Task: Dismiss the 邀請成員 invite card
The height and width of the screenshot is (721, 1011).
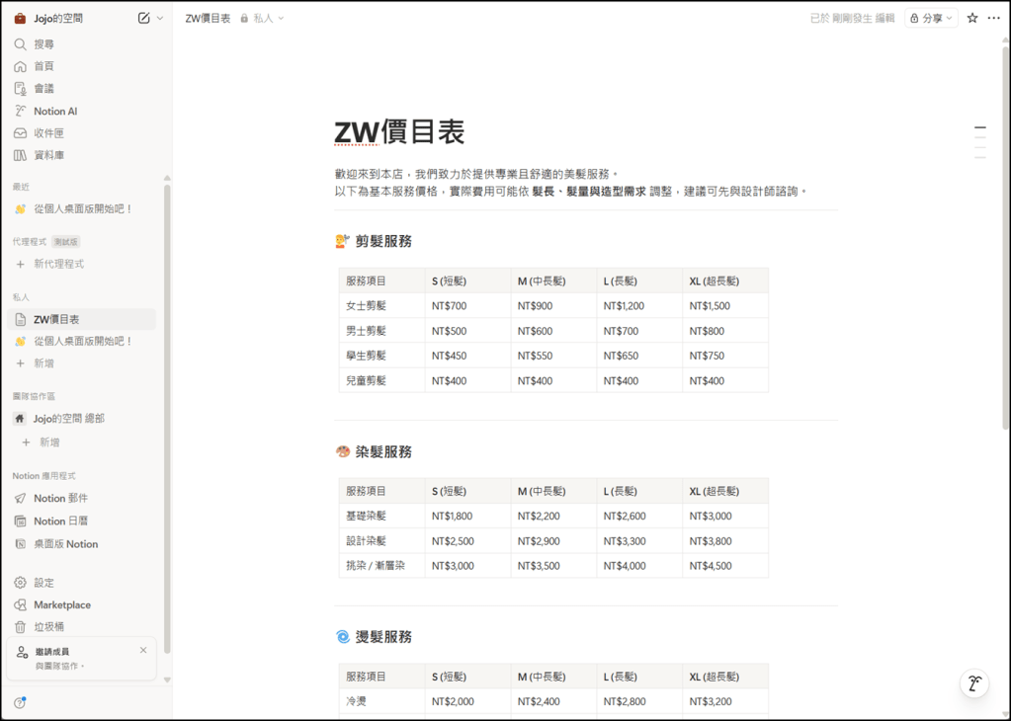Action: 143,650
